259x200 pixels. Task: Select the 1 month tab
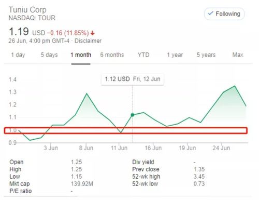[81, 55]
